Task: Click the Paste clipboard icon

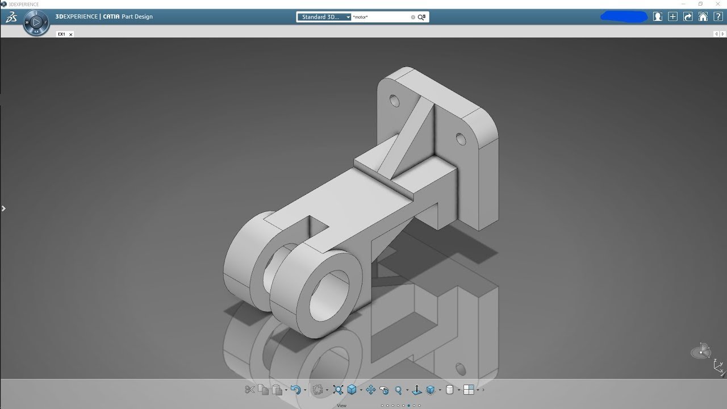Action: coord(277,390)
